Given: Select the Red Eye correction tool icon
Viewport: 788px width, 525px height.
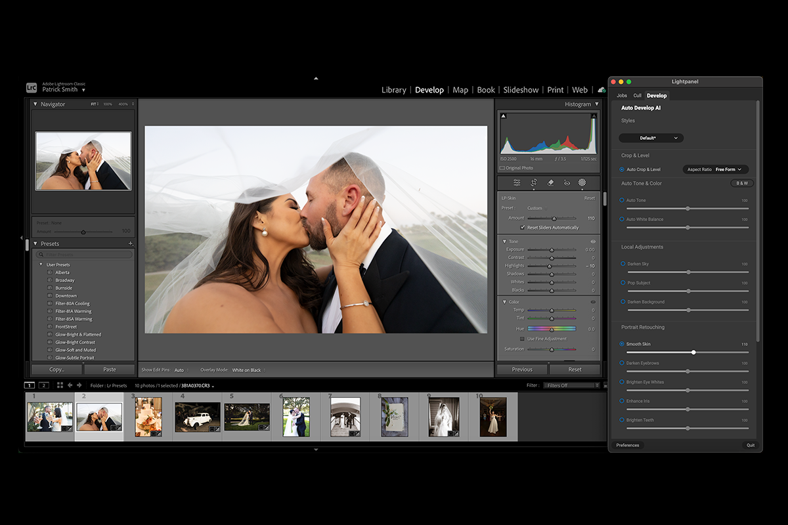Looking at the screenshot, I should pyautogui.click(x=567, y=182).
